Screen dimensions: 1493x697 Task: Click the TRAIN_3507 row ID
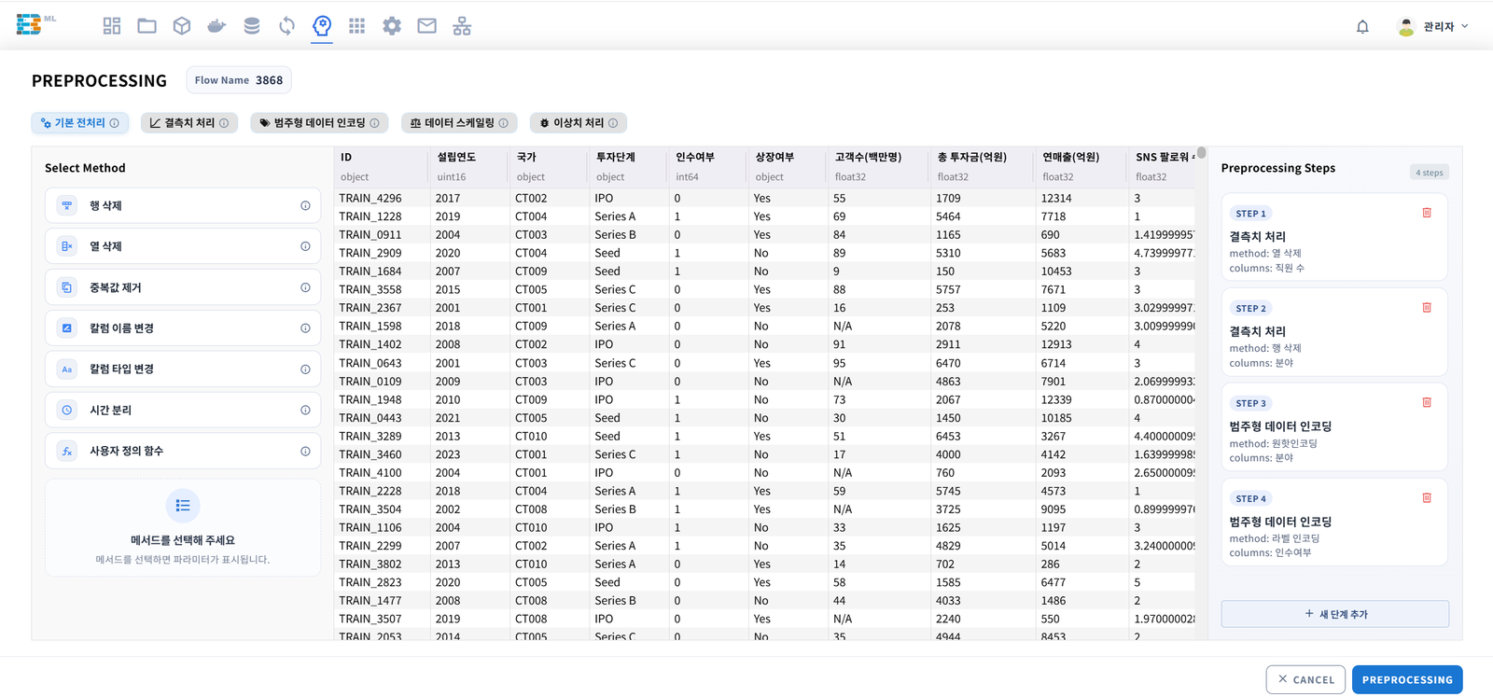370,619
